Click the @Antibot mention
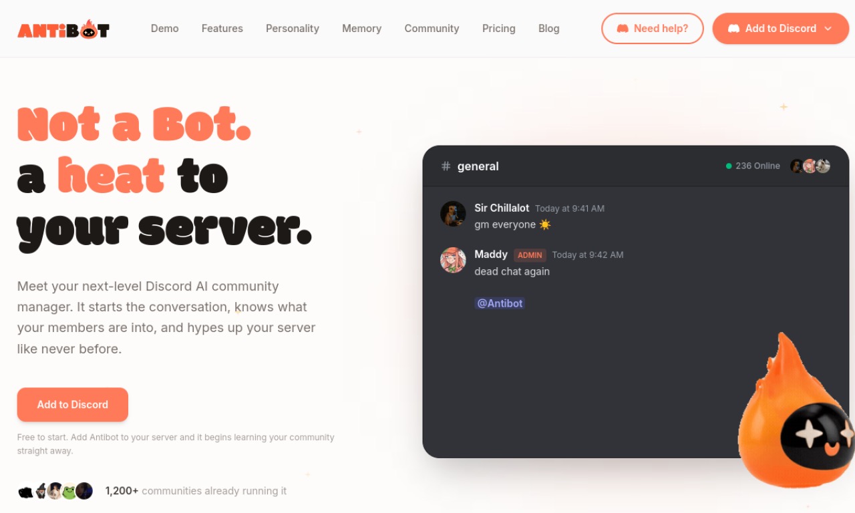 pyautogui.click(x=500, y=303)
